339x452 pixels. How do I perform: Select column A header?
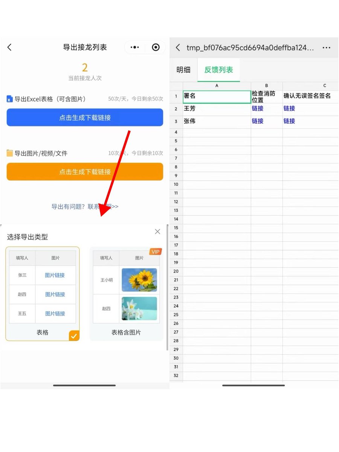coord(217,86)
